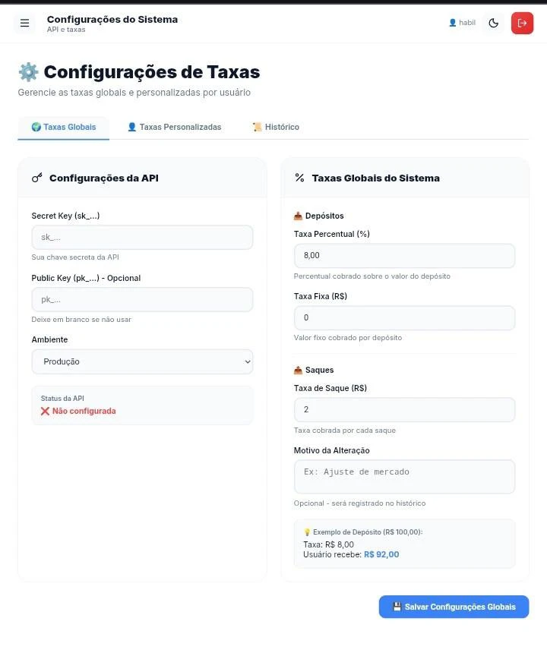Click the gear icon beside page title

pyautogui.click(x=28, y=72)
